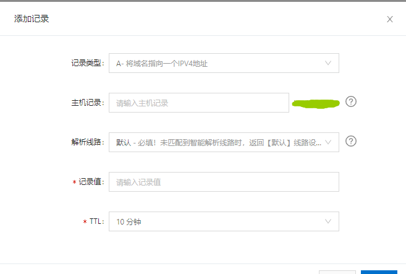Screen dimensions: 406x274
Task: Click the green redacted domain suffix
Action: click(316, 104)
